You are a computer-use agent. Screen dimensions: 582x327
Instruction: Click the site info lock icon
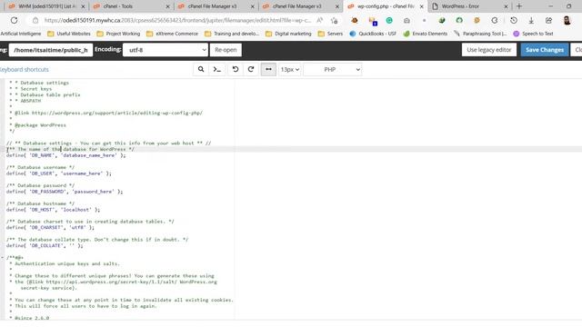pyautogui.click(x=35, y=20)
